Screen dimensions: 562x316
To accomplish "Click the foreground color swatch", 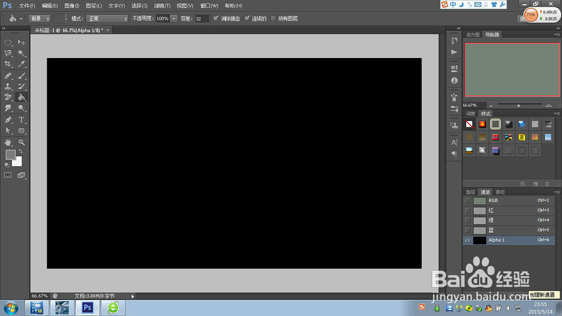I will click(10, 155).
